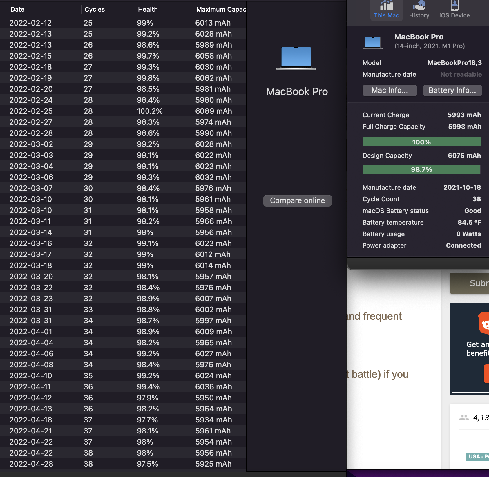
Task: Select the 5974 mAh capacity value
Action: (x=213, y=122)
